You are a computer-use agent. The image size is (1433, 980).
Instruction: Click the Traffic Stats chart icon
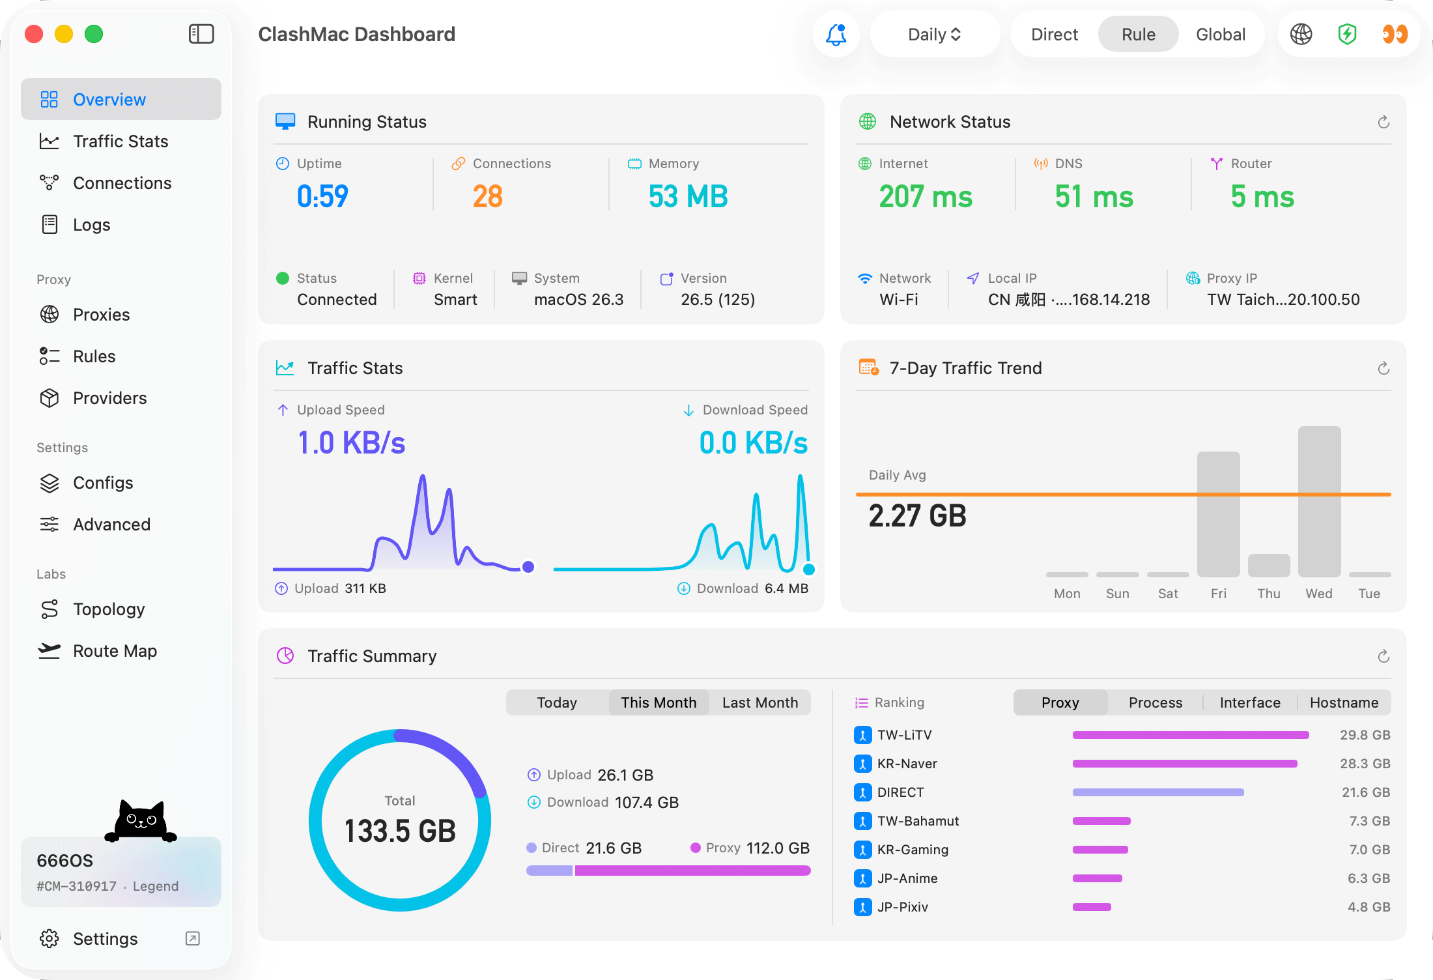[x=285, y=368]
